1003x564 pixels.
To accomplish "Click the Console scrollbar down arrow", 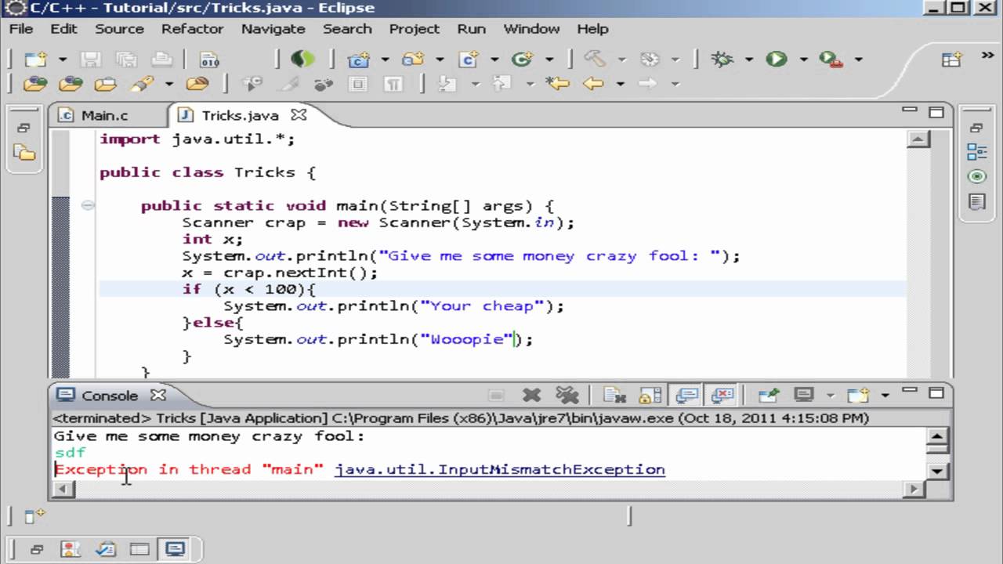I will pyautogui.click(x=937, y=471).
